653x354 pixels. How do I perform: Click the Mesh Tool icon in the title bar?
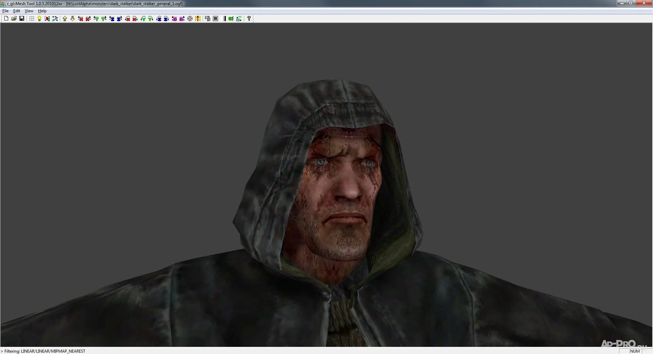(3, 4)
